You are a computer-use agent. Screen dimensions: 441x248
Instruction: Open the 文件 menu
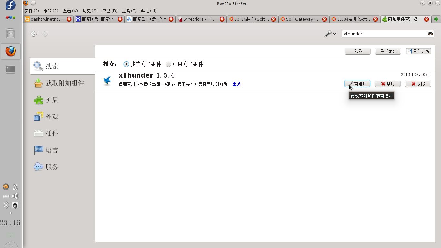[32, 11]
